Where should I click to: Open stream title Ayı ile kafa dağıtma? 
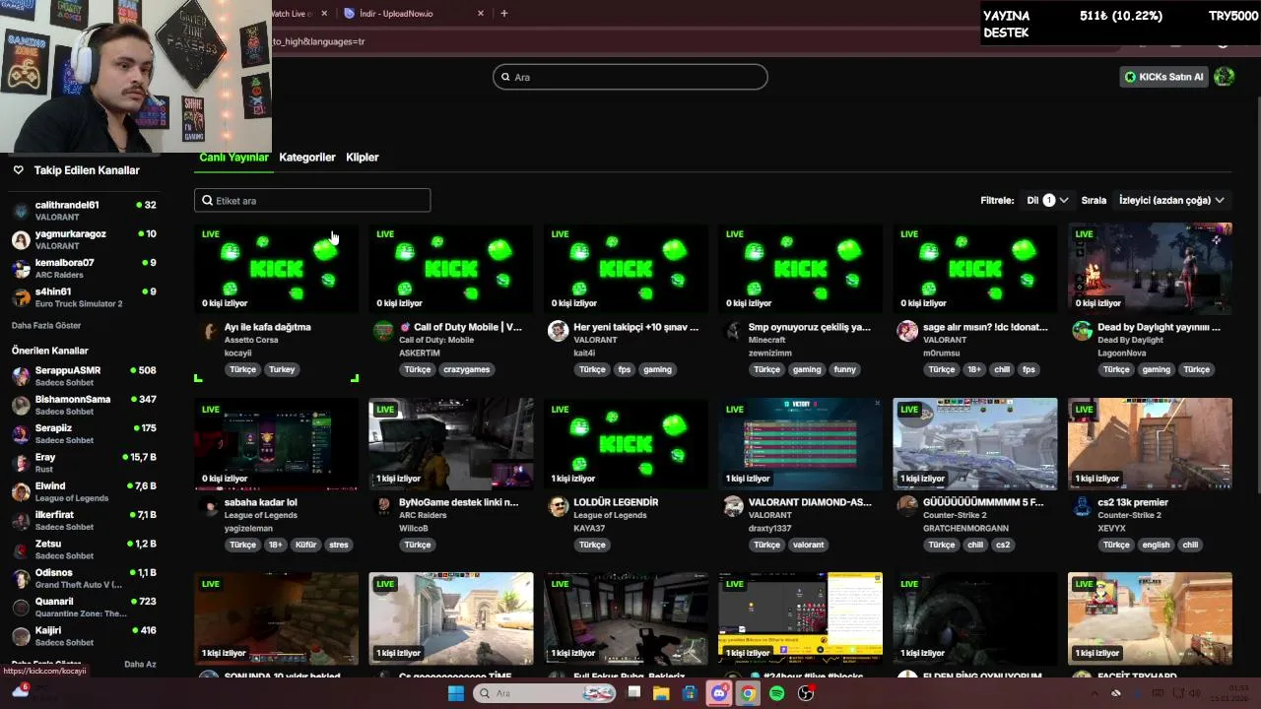click(x=267, y=327)
